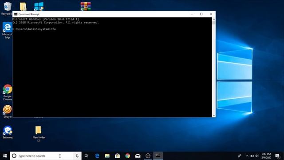The image size is (284, 160).
Task: Activate Cortana microphone in search box
Action: (77, 156)
